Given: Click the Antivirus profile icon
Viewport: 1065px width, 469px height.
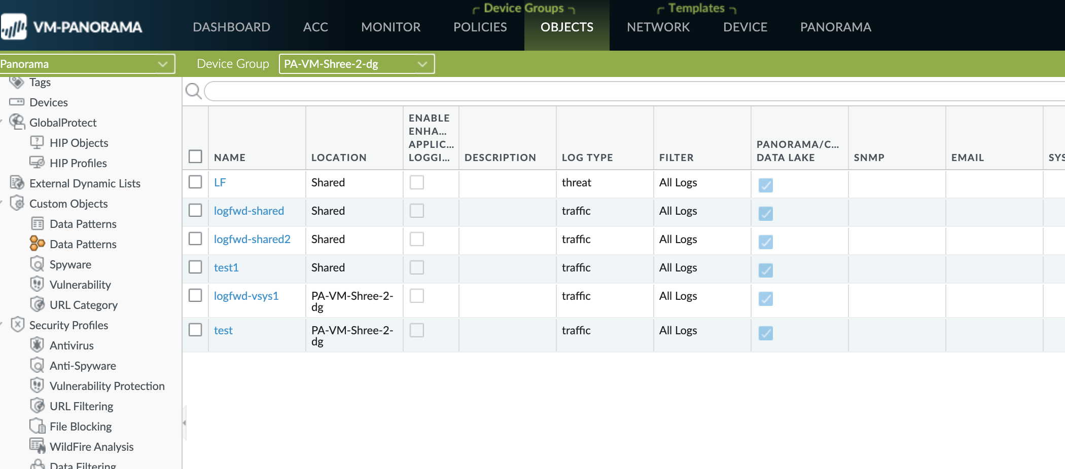Looking at the screenshot, I should point(37,345).
